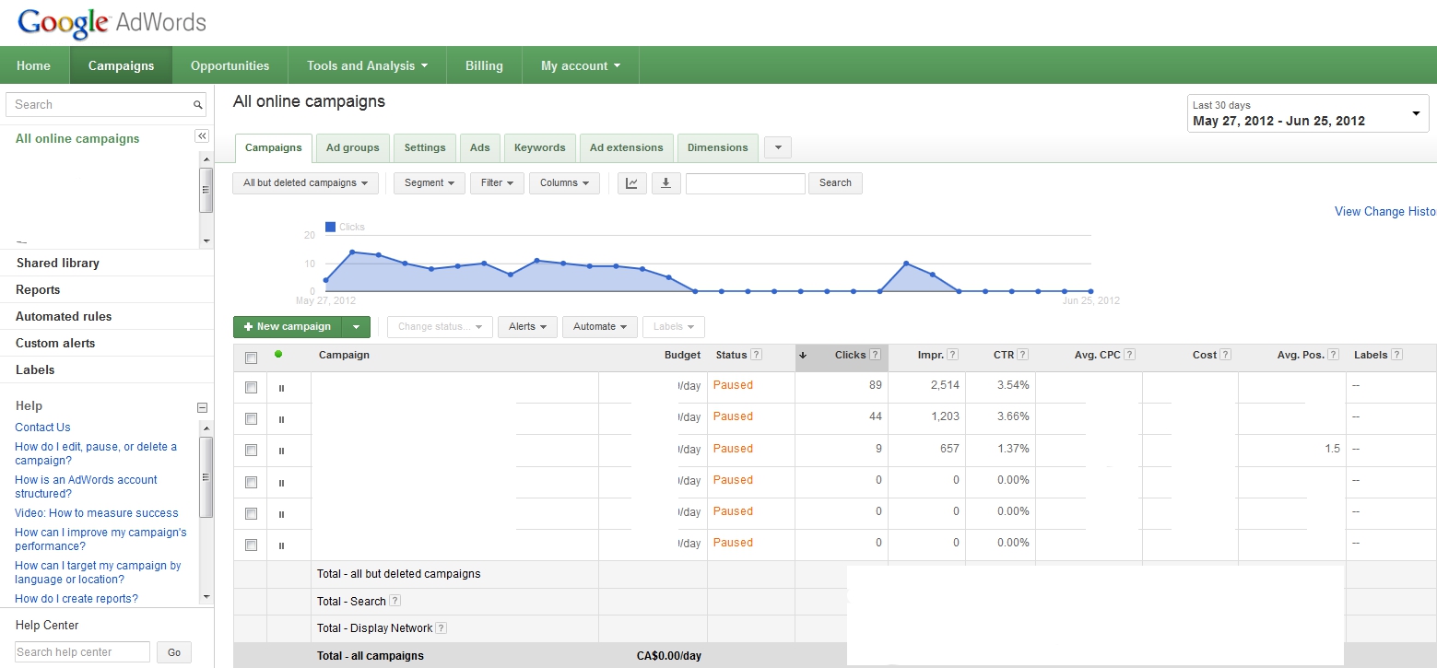Check the campaign row with 657 impressions
Screen dimensions: 1437x668
click(251, 451)
